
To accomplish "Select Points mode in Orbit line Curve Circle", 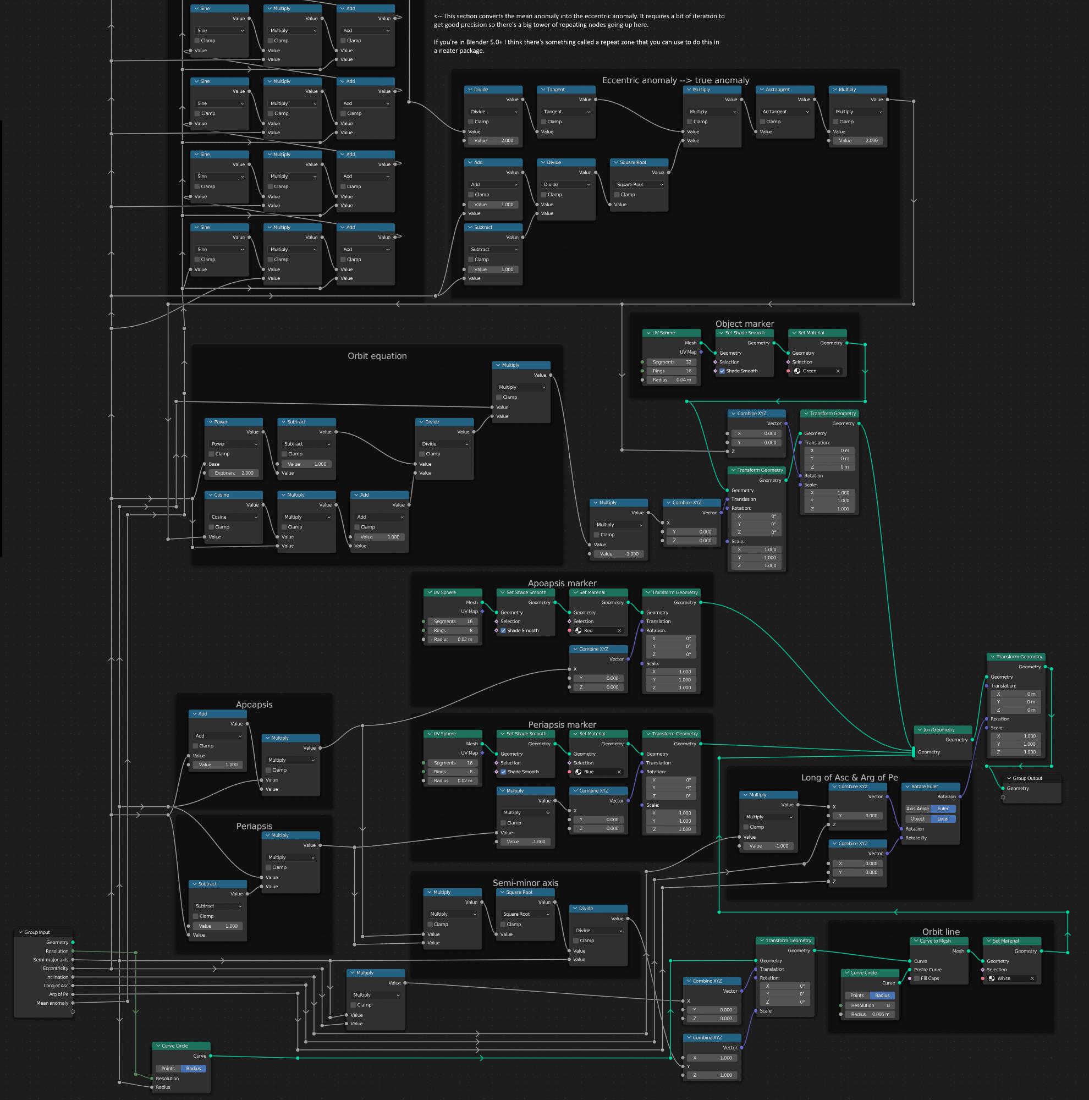I will click(857, 996).
